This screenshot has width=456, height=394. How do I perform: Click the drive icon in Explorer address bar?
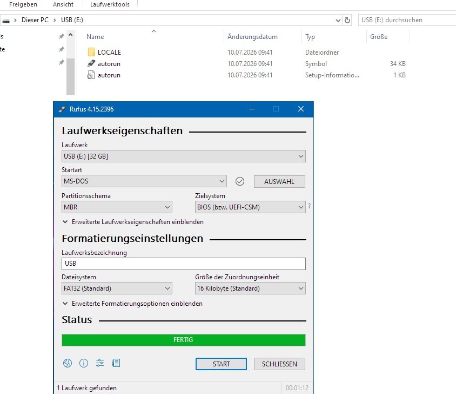click(x=6, y=21)
